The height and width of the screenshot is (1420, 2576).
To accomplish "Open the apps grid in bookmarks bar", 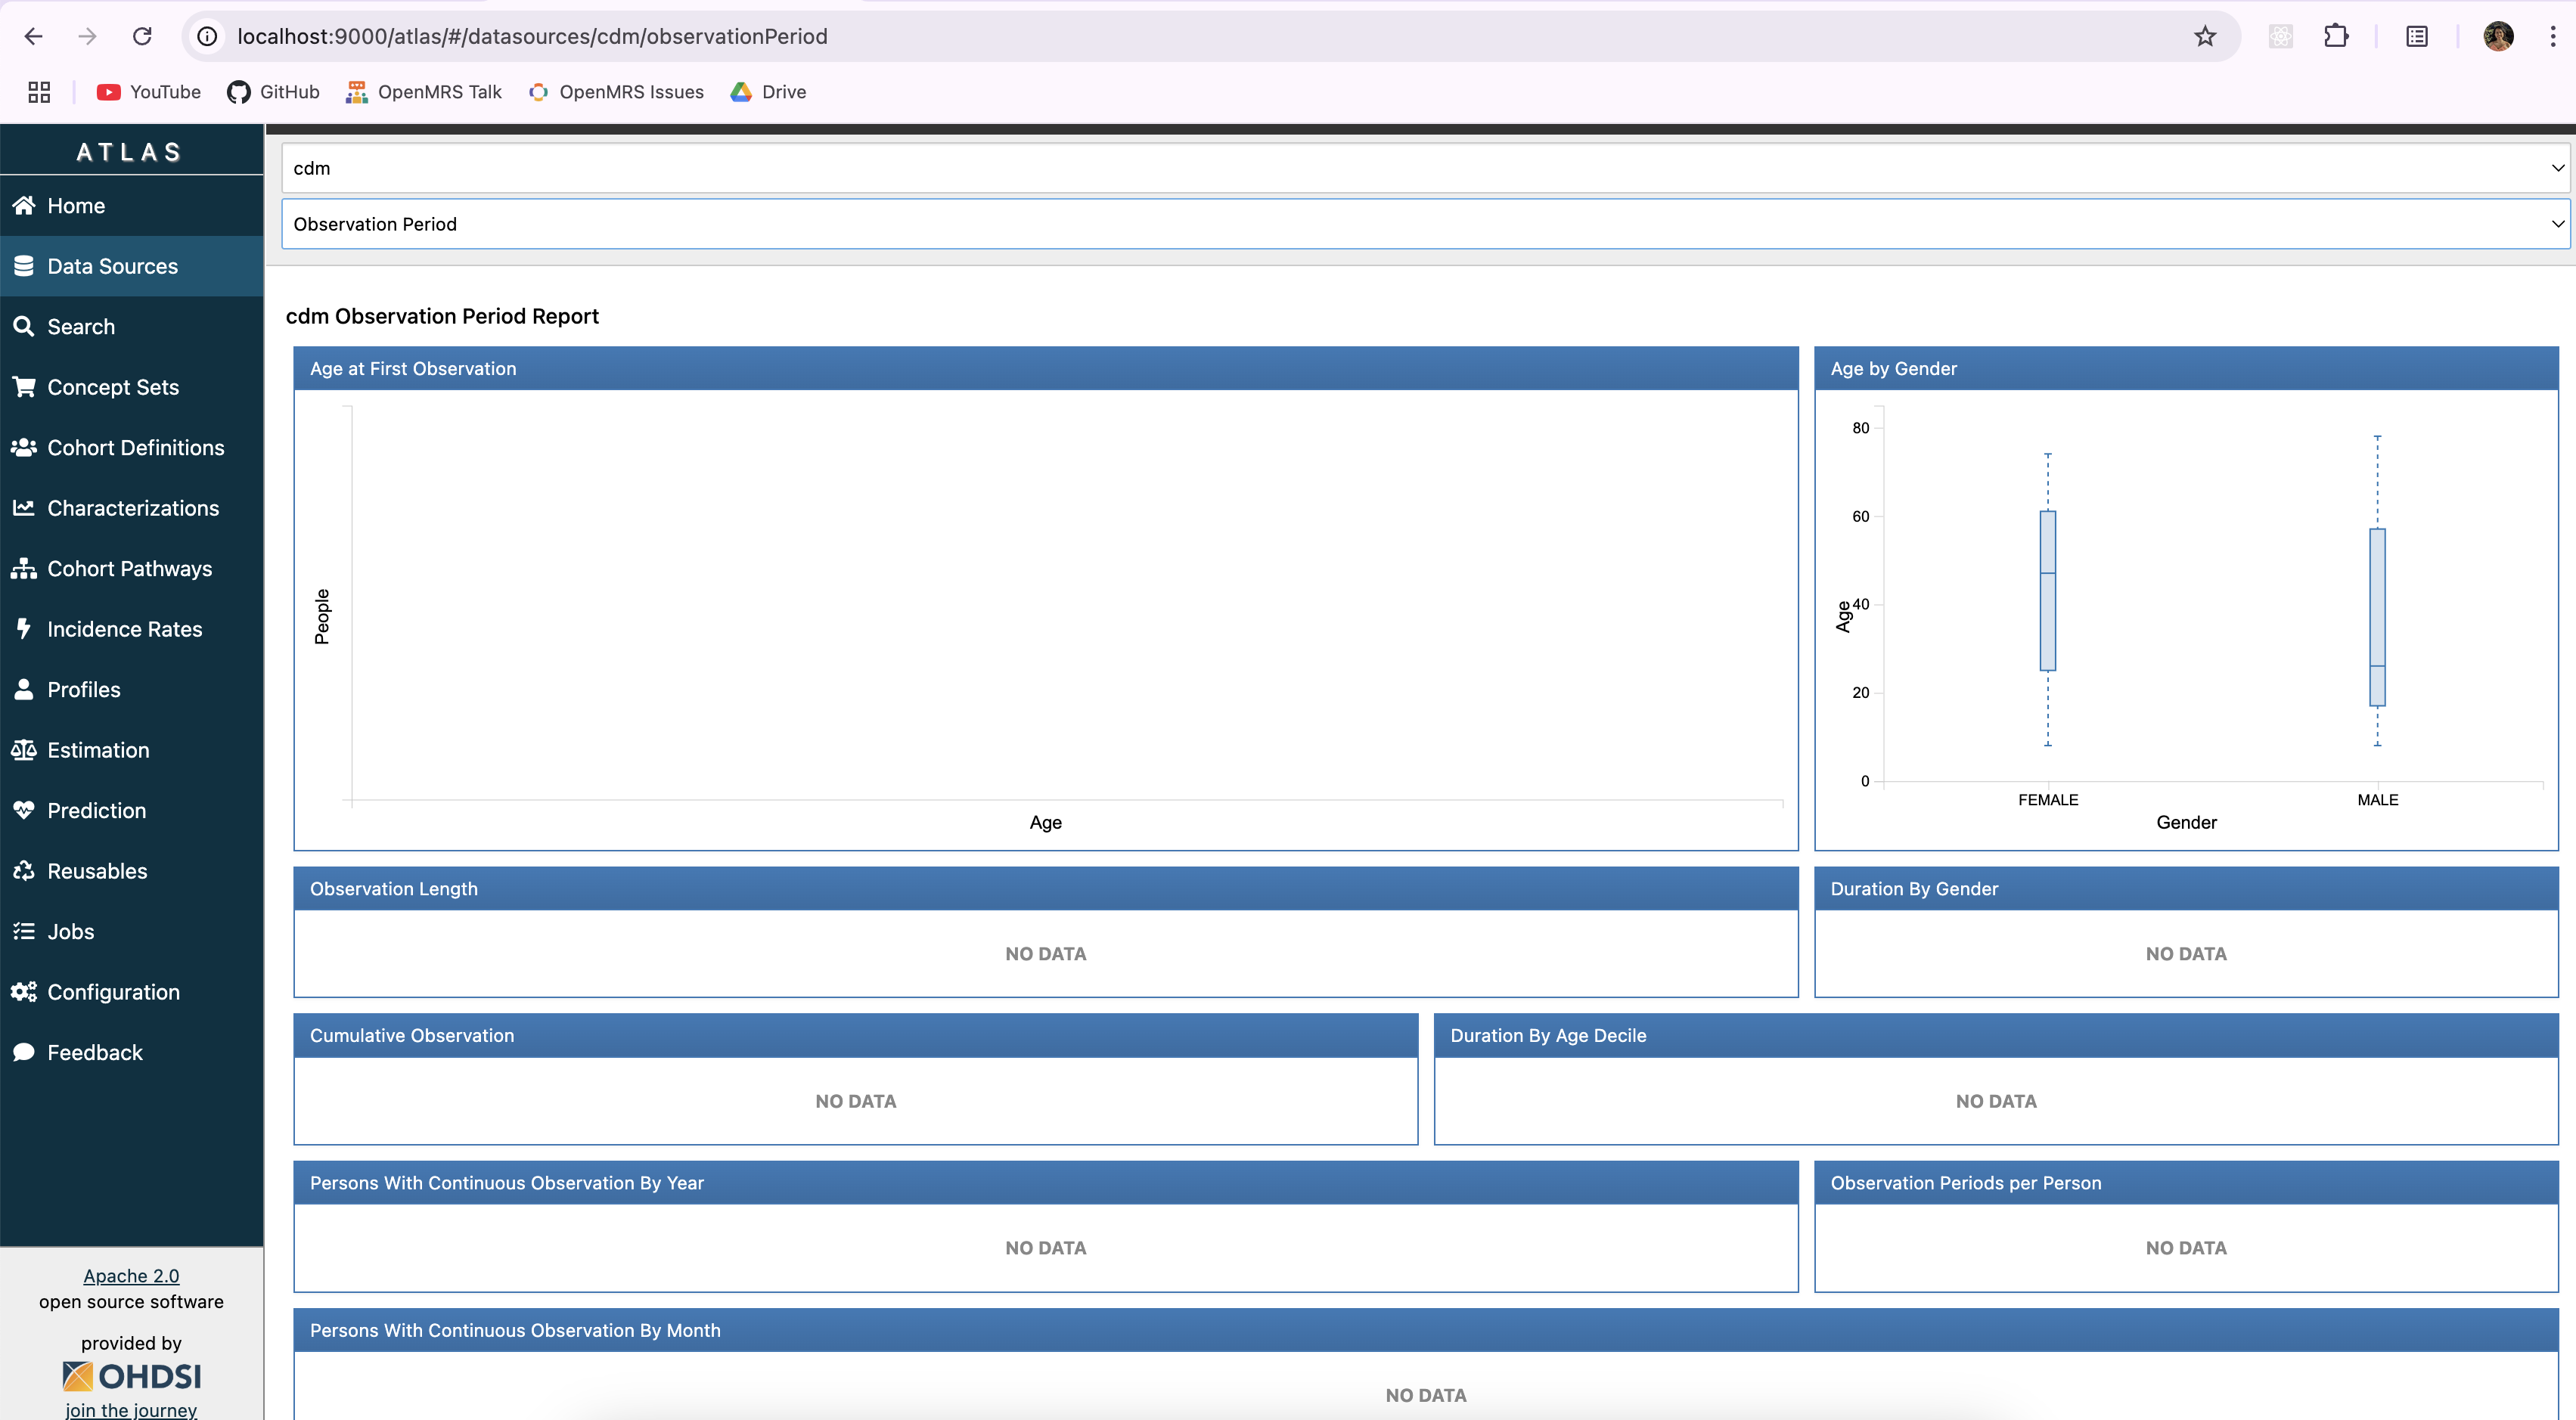I will click(x=39, y=92).
